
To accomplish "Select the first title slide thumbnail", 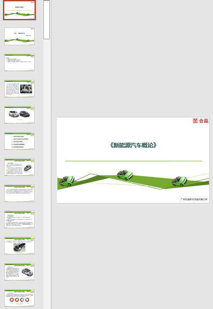I will [x=19, y=10].
